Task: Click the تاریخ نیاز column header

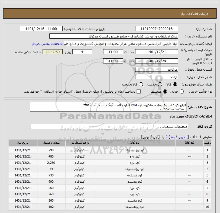Action: (x=23, y=143)
